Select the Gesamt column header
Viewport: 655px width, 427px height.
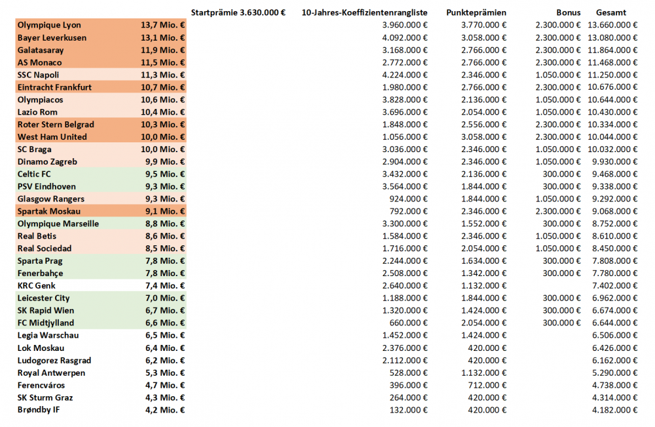[611, 12]
